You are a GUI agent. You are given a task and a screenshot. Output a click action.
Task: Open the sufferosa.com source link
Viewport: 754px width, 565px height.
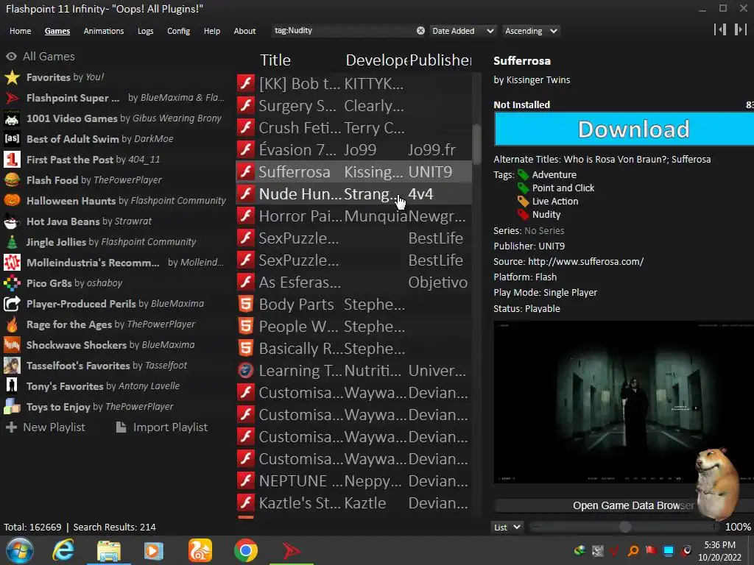[x=585, y=262]
